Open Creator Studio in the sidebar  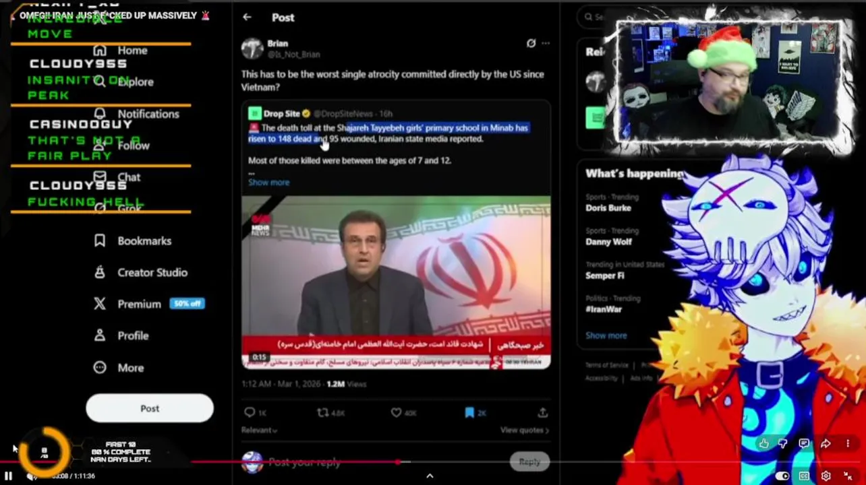[x=152, y=273]
